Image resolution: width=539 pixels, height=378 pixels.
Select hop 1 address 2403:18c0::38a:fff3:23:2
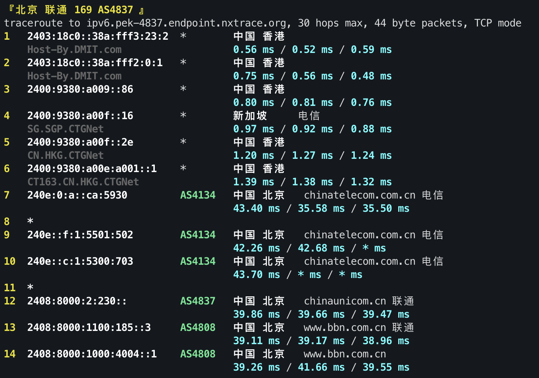click(98, 36)
